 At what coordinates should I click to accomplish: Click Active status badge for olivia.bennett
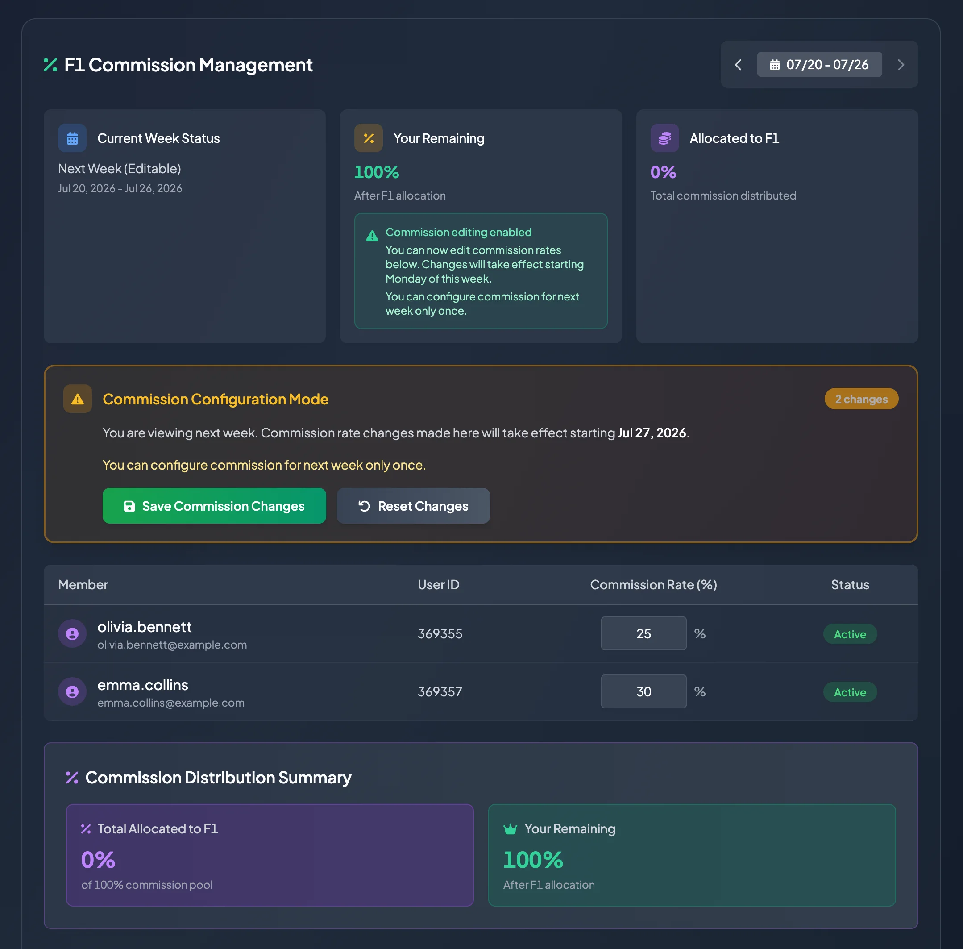click(850, 634)
